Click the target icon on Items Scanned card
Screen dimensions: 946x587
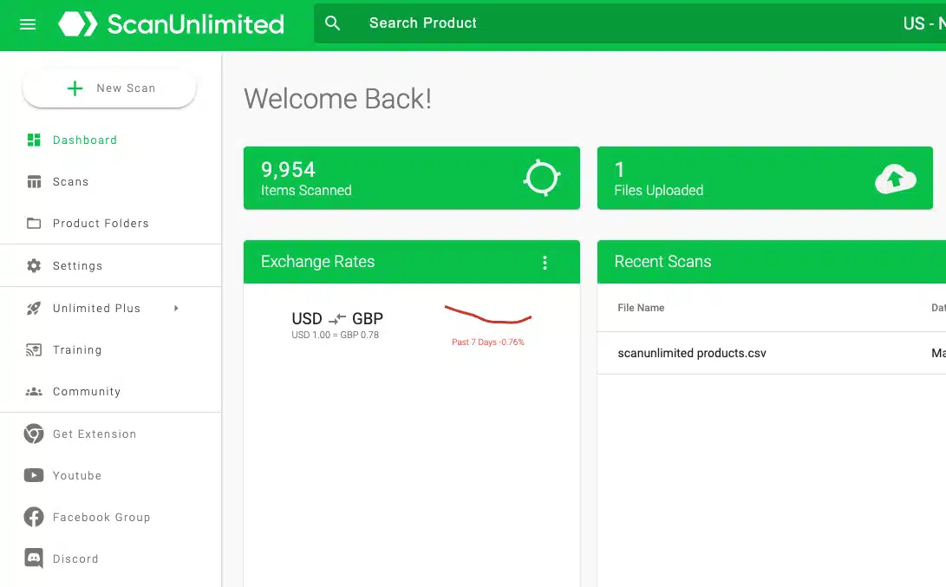tap(542, 178)
